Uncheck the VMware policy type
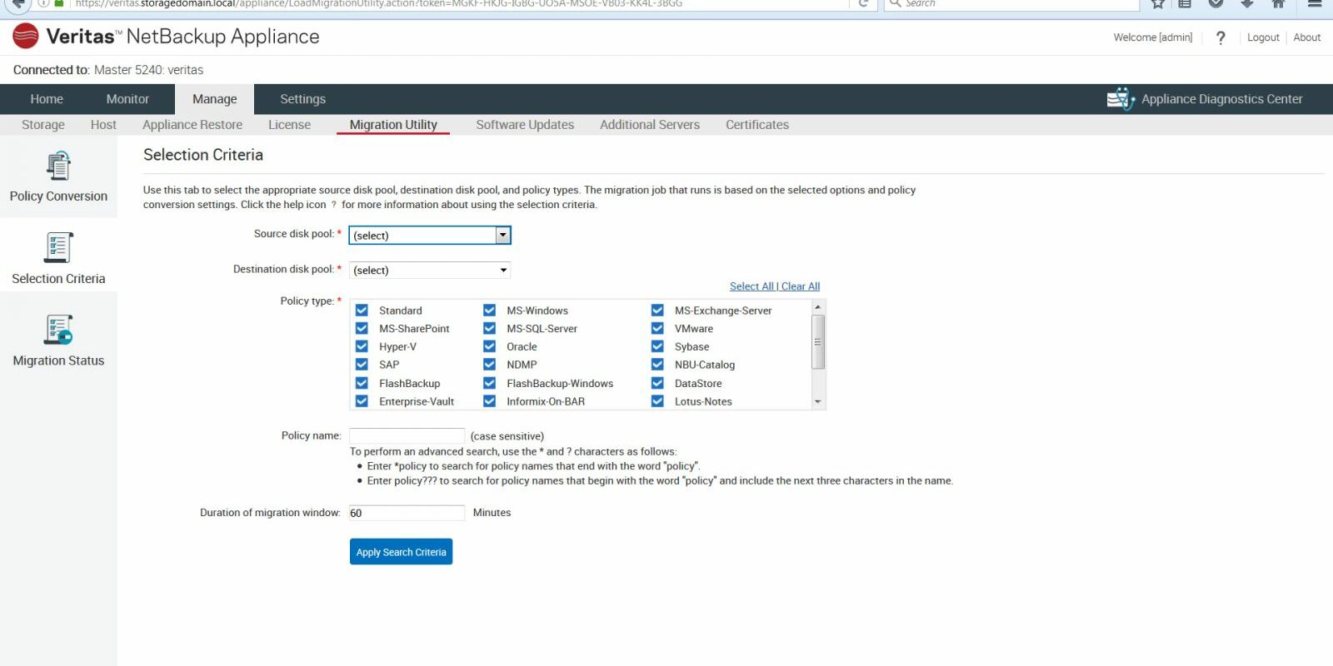The width and height of the screenshot is (1333, 666). (x=657, y=328)
